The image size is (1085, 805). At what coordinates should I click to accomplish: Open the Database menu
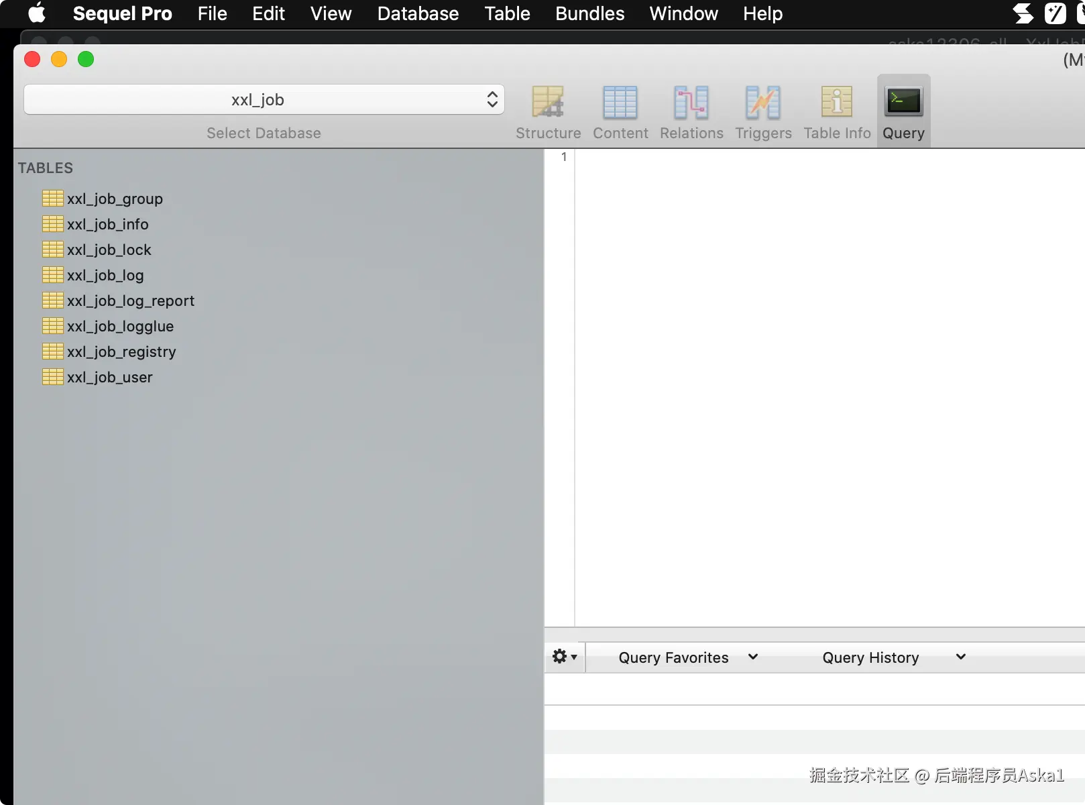click(x=418, y=13)
